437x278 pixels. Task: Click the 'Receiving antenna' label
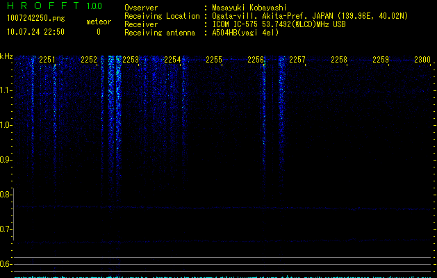click(x=160, y=33)
